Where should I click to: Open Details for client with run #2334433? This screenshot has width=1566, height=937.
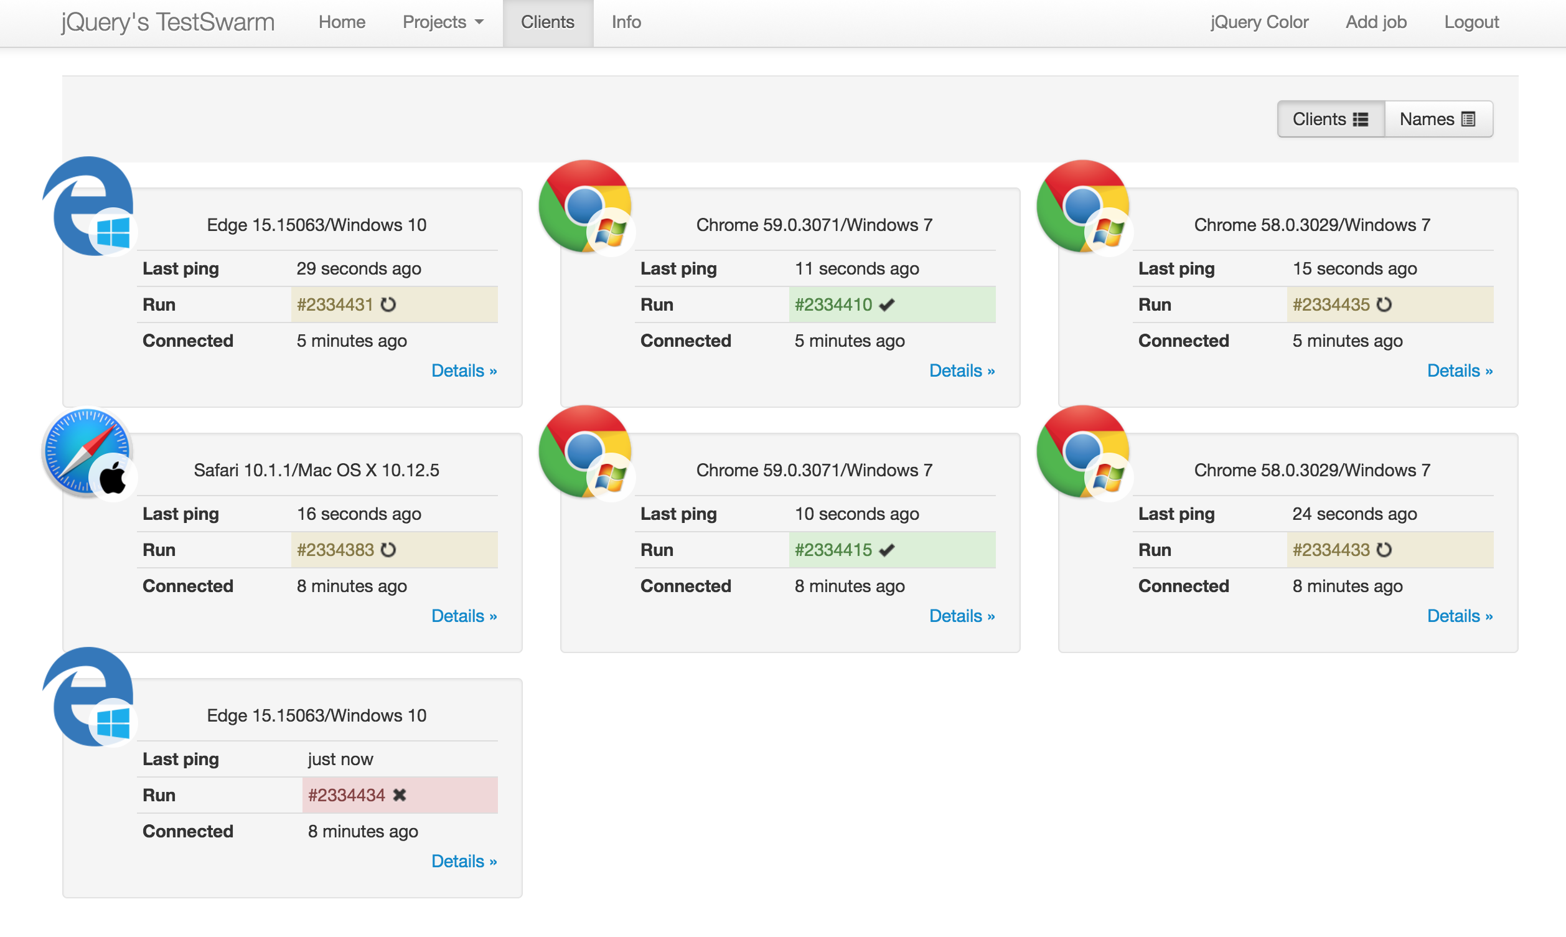(1460, 616)
